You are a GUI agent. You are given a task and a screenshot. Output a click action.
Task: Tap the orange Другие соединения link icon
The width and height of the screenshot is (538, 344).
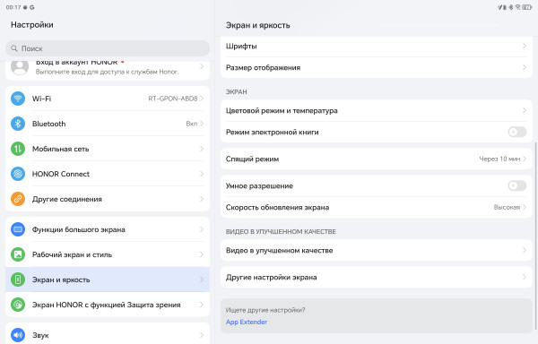18,199
